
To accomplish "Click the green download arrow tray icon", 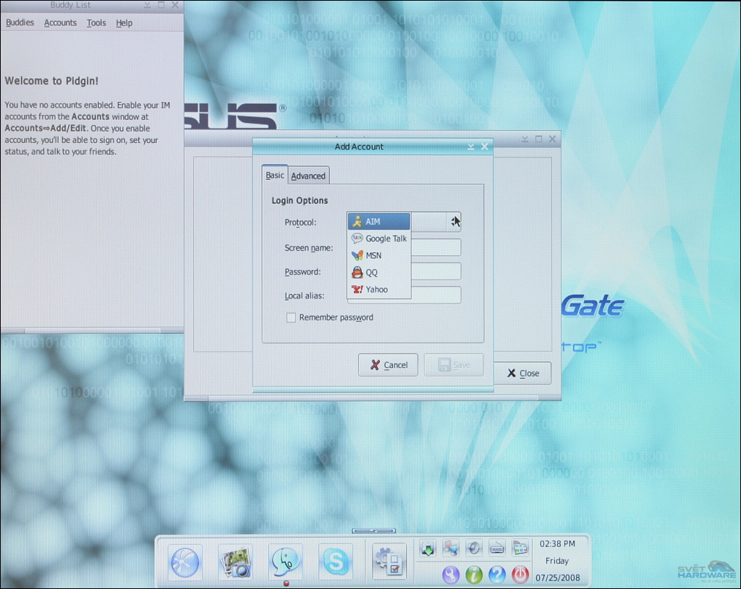I will [x=428, y=548].
